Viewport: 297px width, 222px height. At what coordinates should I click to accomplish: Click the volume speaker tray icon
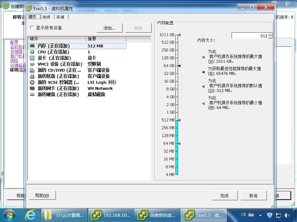point(287,215)
